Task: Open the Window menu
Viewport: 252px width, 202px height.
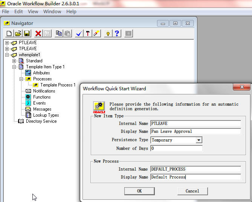Action: coord(52,12)
